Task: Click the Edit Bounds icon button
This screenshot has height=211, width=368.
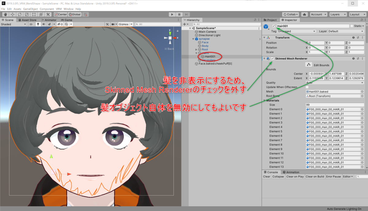Action: tap(309, 65)
